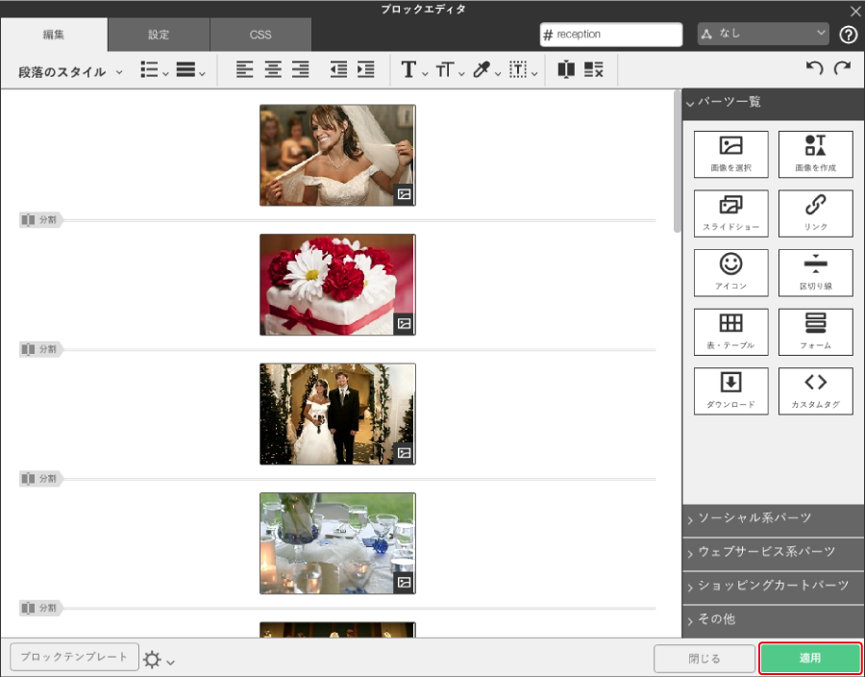This screenshot has height=677, width=865.
Task: Close the ブロックエディタ window
Action: coord(855,11)
